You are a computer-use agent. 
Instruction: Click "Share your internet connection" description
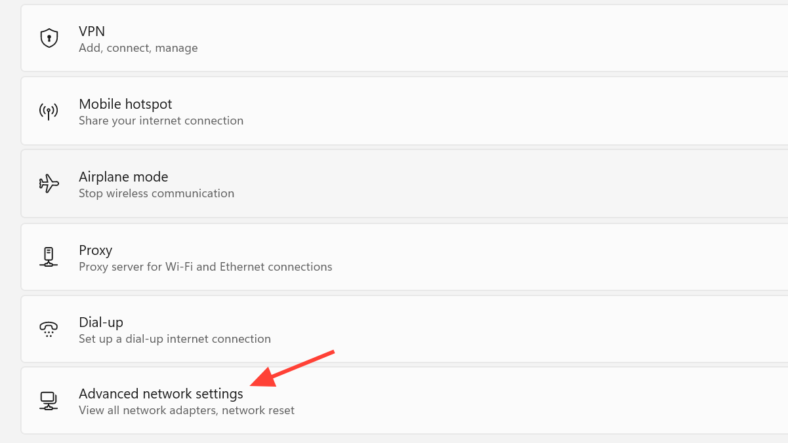click(161, 121)
